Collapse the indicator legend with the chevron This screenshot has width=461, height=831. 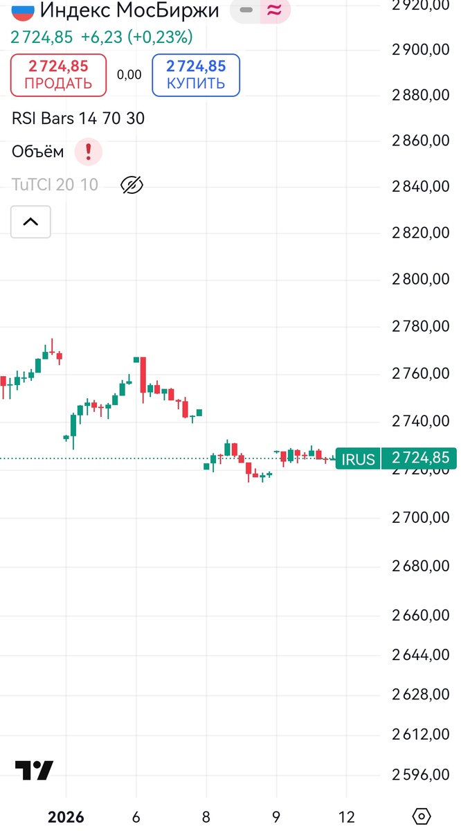[x=30, y=222]
